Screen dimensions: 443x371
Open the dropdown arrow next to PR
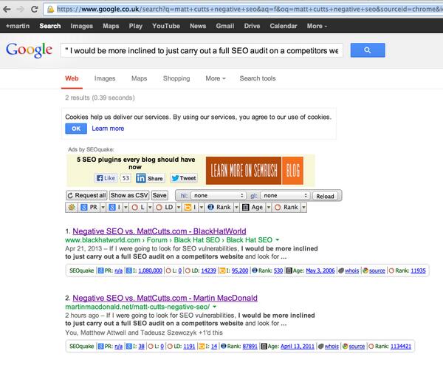[103, 208]
